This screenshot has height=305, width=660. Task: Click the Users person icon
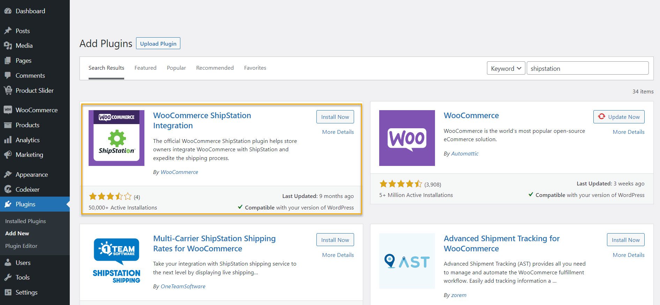8,263
